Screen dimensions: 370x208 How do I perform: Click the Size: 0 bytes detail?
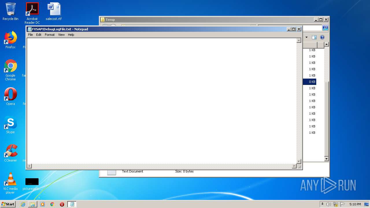tap(184, 171)
